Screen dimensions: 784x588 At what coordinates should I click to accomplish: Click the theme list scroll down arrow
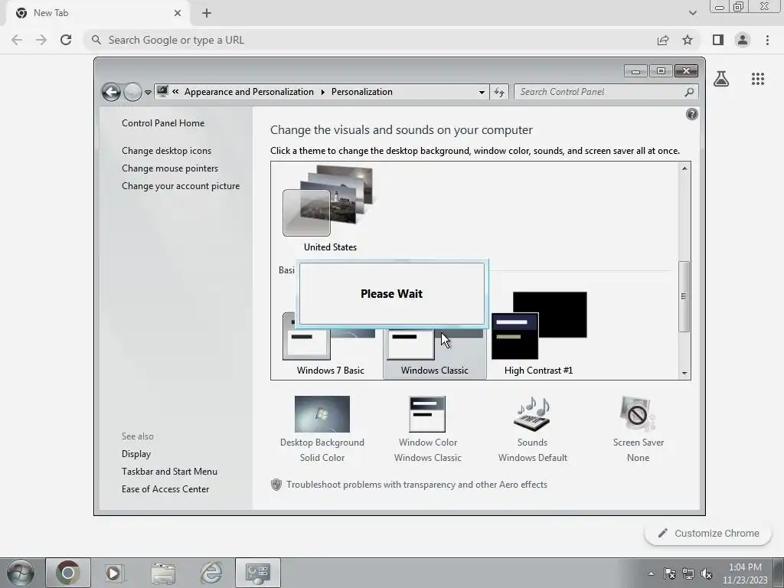coord(684,373)
